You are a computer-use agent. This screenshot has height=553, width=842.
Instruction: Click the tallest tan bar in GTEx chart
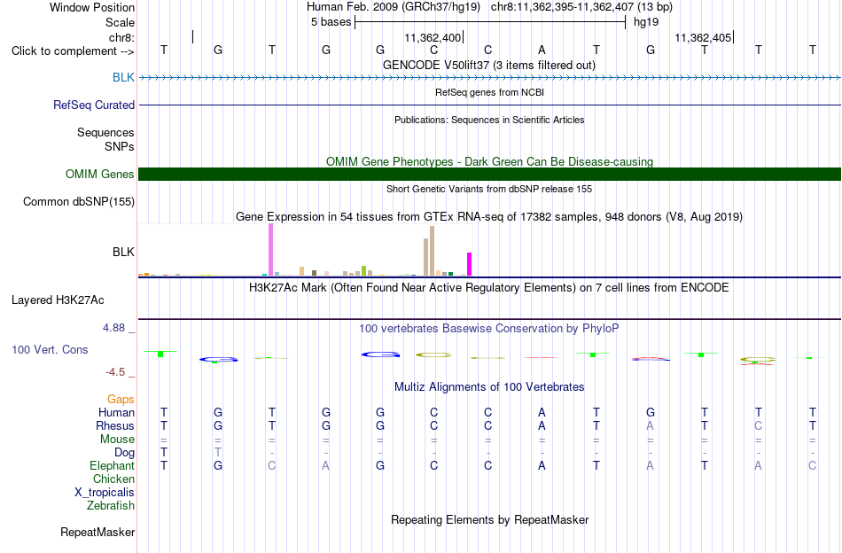pyautogui.click(x=432, y=251)
